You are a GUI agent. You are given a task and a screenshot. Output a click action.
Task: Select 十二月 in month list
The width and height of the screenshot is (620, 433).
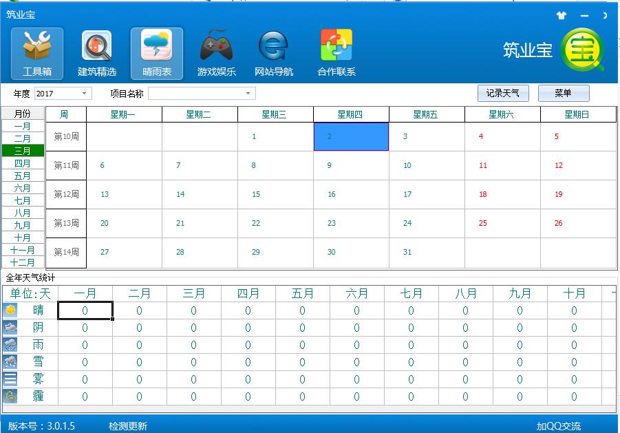[23, 262]
